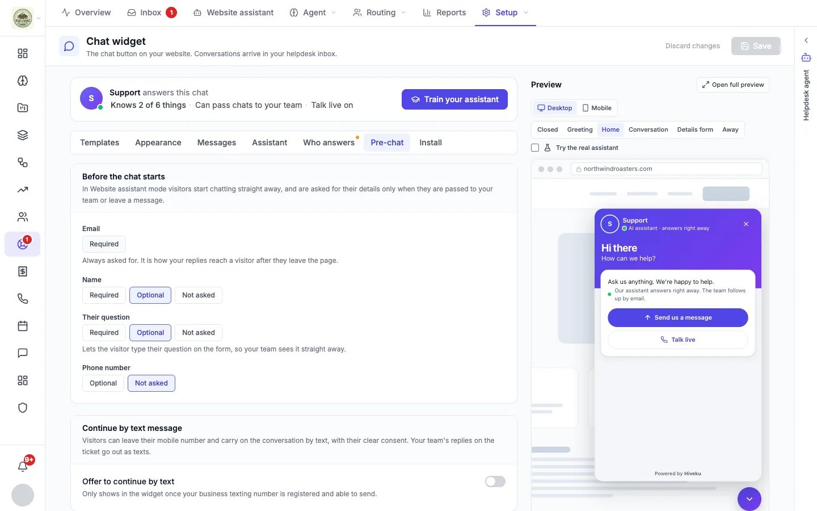Open the Who answers tab
Viewport: 817px width, 511px height.
tap(329, 143)
